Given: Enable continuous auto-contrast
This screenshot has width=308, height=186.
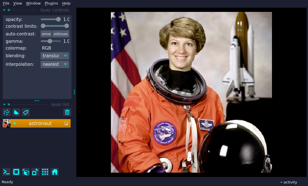Looking at the screenshot, I should [x=61, y=34].
